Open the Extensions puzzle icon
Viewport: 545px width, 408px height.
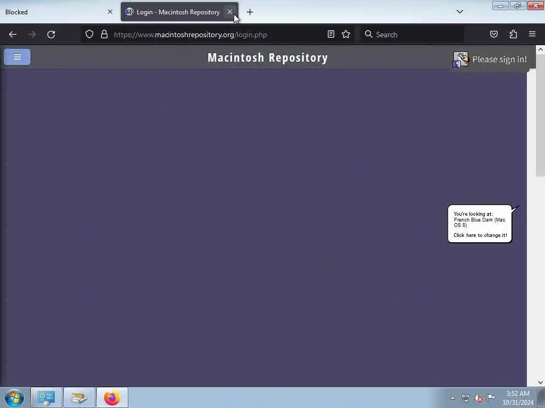(513, 34)
